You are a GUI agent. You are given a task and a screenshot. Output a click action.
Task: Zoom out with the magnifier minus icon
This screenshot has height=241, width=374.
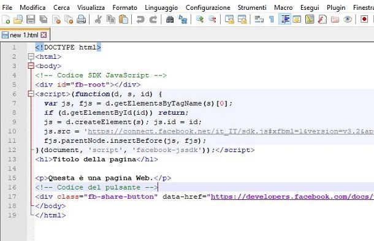[212, 20]
